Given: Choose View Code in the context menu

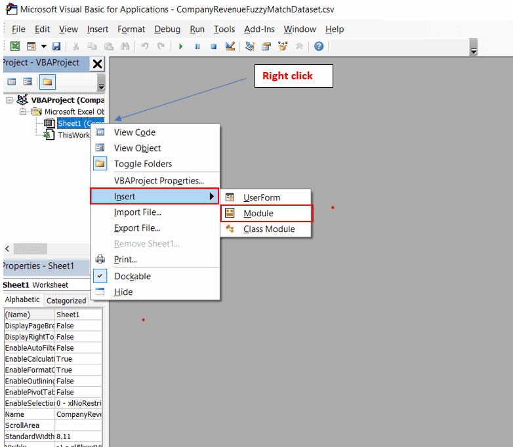Looking at the screenshot, I should coord(155,132).
